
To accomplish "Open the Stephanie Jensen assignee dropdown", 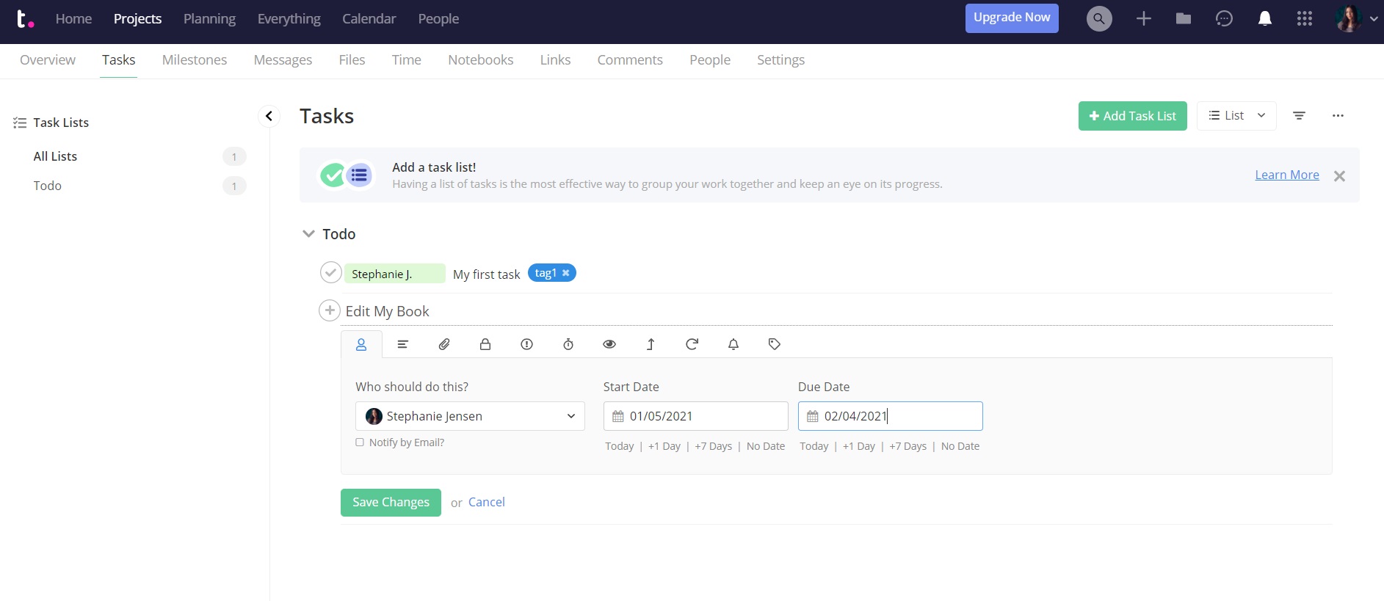I will point(470,416).
